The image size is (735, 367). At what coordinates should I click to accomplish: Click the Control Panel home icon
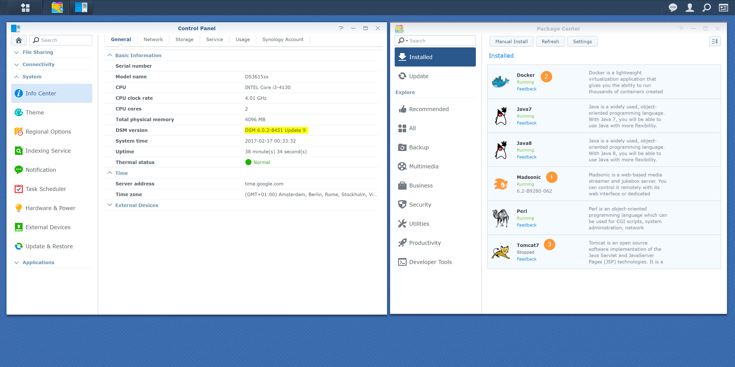pos(19,40)
